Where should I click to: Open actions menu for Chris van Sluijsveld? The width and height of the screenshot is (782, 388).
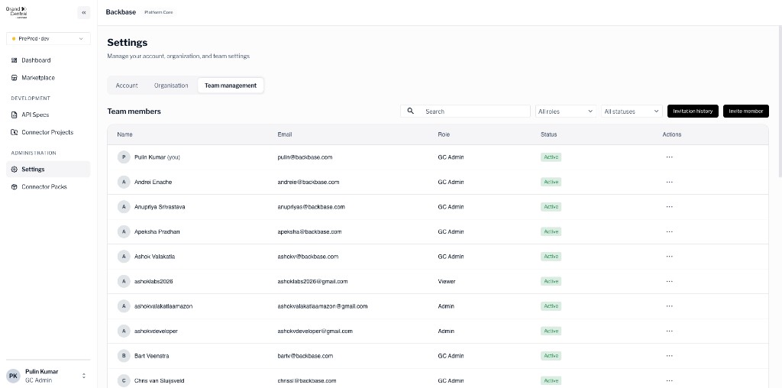tap(669, 380)
